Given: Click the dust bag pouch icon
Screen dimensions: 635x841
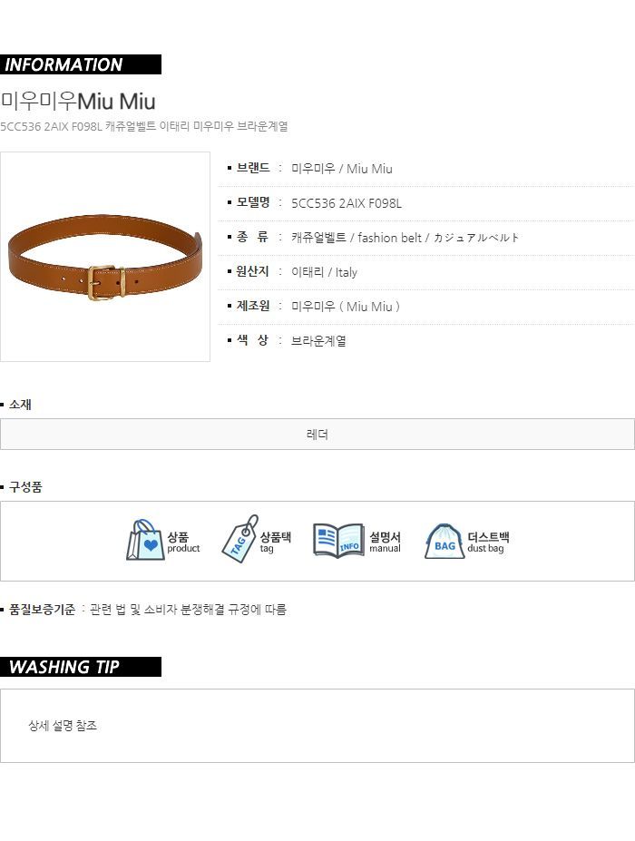Looking at the screenshot, I should point(444,542).
